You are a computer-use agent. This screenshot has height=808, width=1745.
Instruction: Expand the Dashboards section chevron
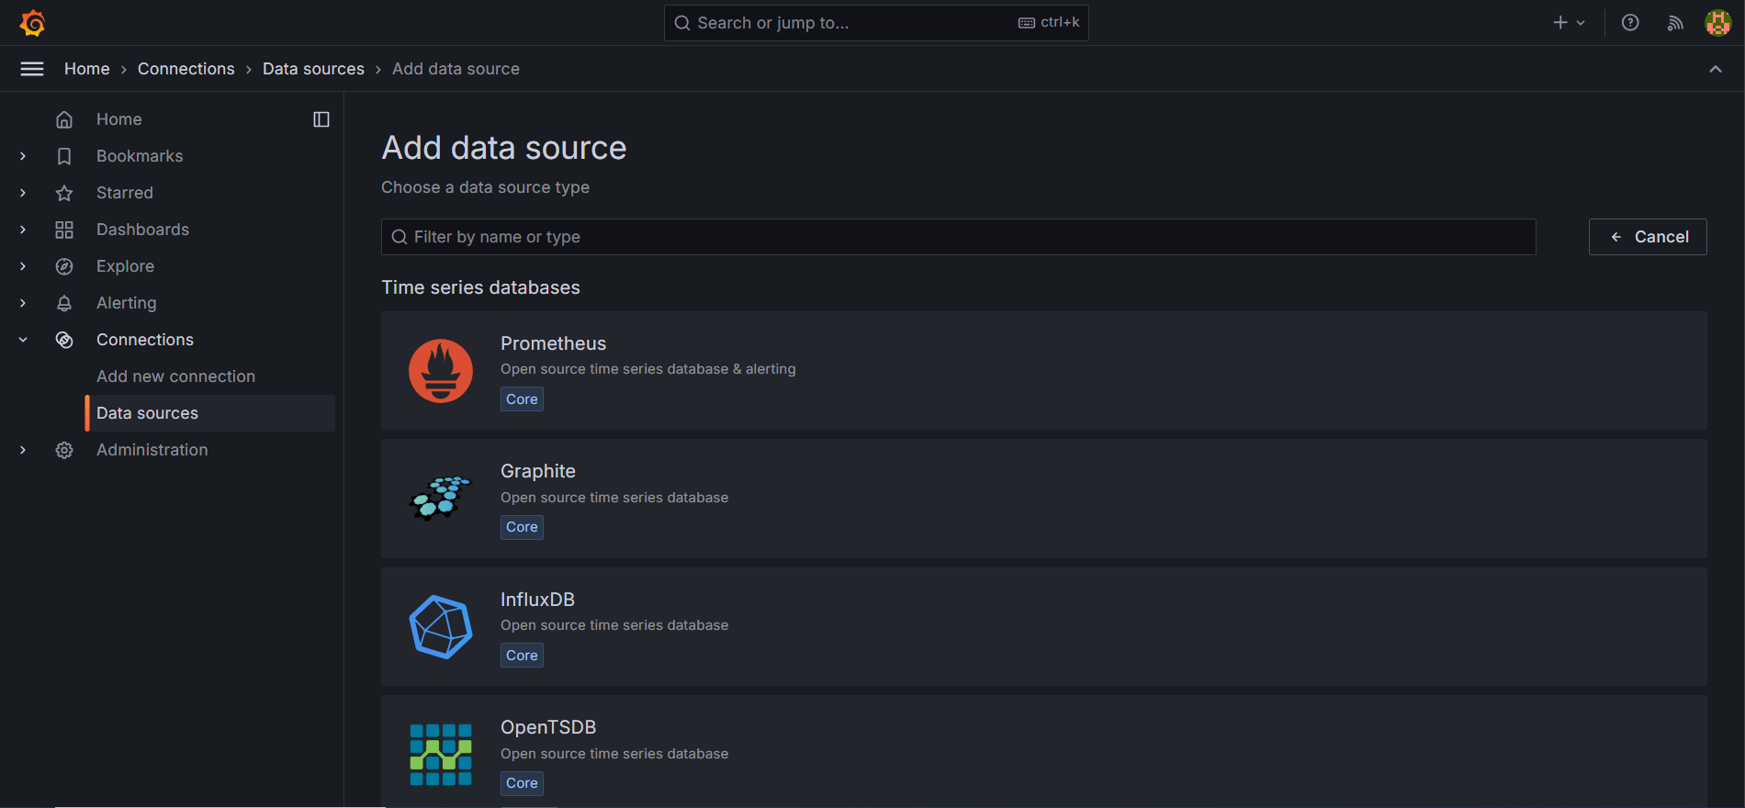click(x=23, y=230)
